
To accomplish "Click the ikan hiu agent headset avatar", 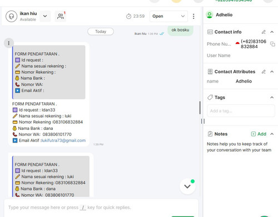I will tap(11, 16).
